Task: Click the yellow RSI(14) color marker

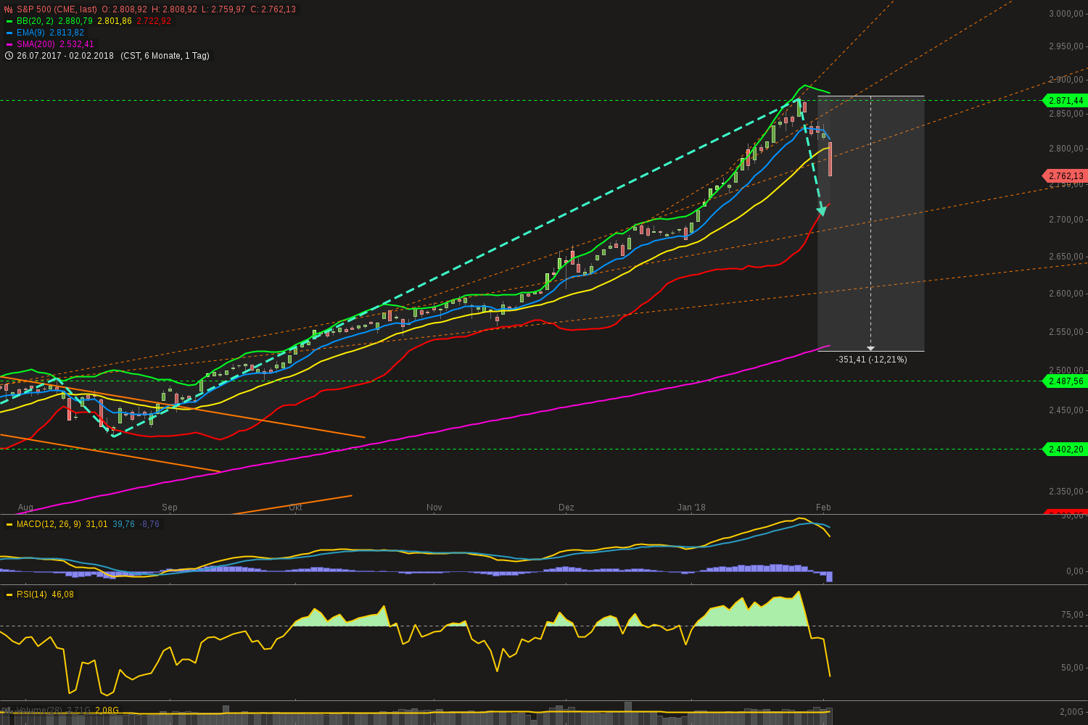Action: click(x=9, y=594)
